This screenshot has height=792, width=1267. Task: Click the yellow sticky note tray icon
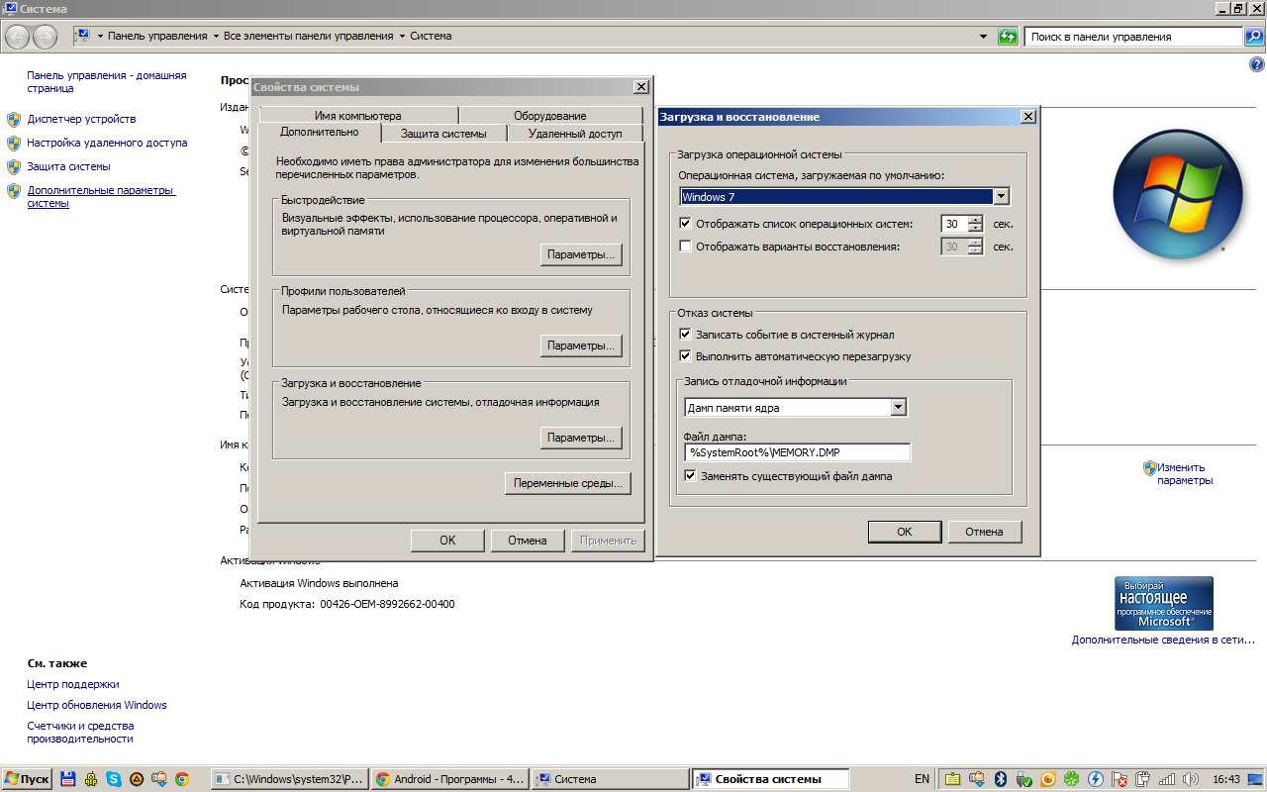[x=951, y=779]
